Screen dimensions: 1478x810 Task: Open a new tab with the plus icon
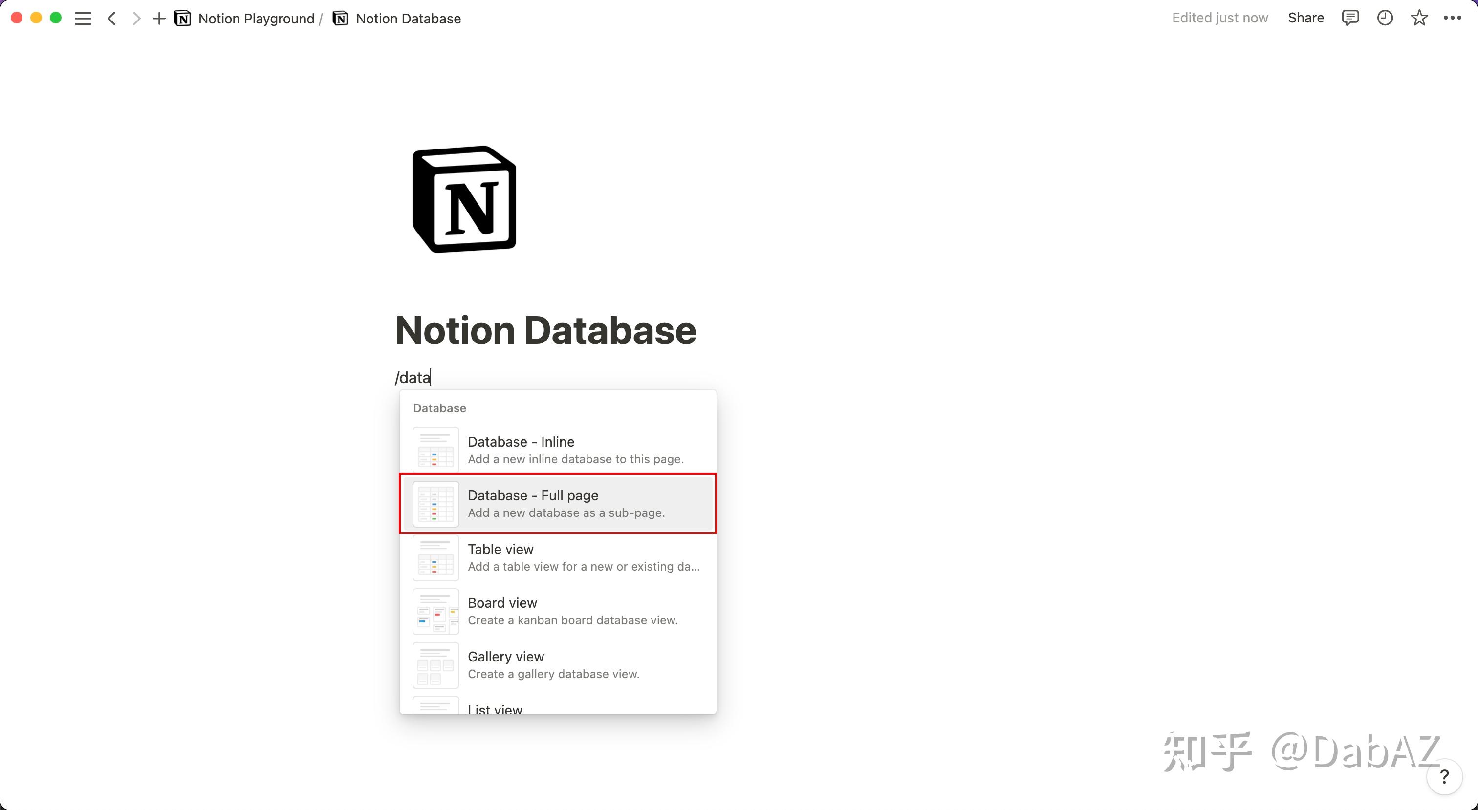(x=159, y=18)
